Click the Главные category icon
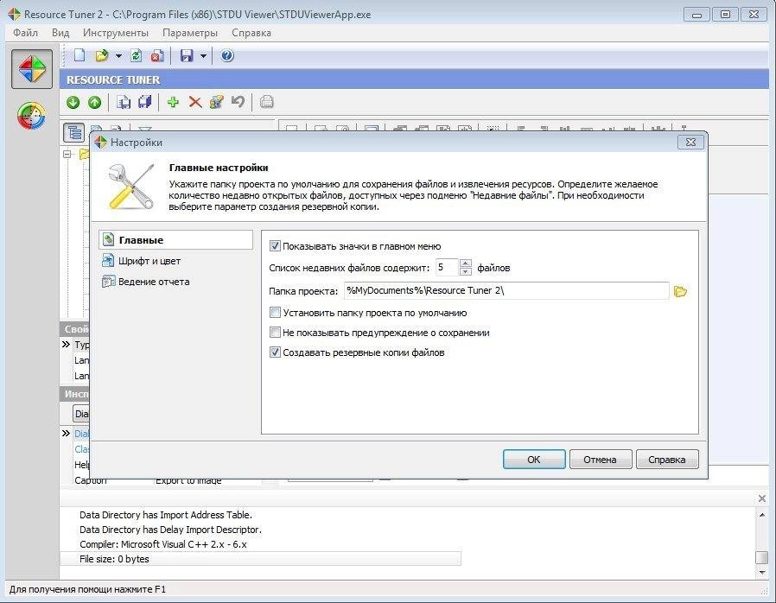Image resolution: width=776 pixels, height=603 pixels. (x=108, y=239)
